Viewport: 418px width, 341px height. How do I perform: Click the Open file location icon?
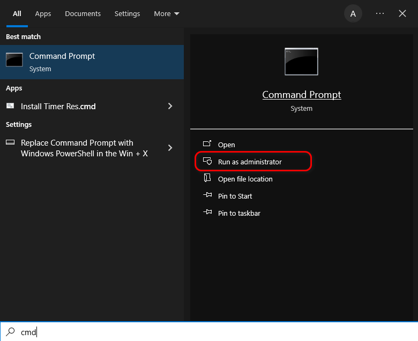coord(207,179)
